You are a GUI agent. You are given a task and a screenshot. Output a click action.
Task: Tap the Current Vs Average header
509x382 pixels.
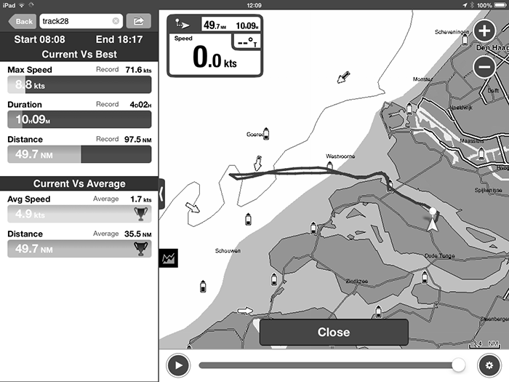tap(79, 183)
